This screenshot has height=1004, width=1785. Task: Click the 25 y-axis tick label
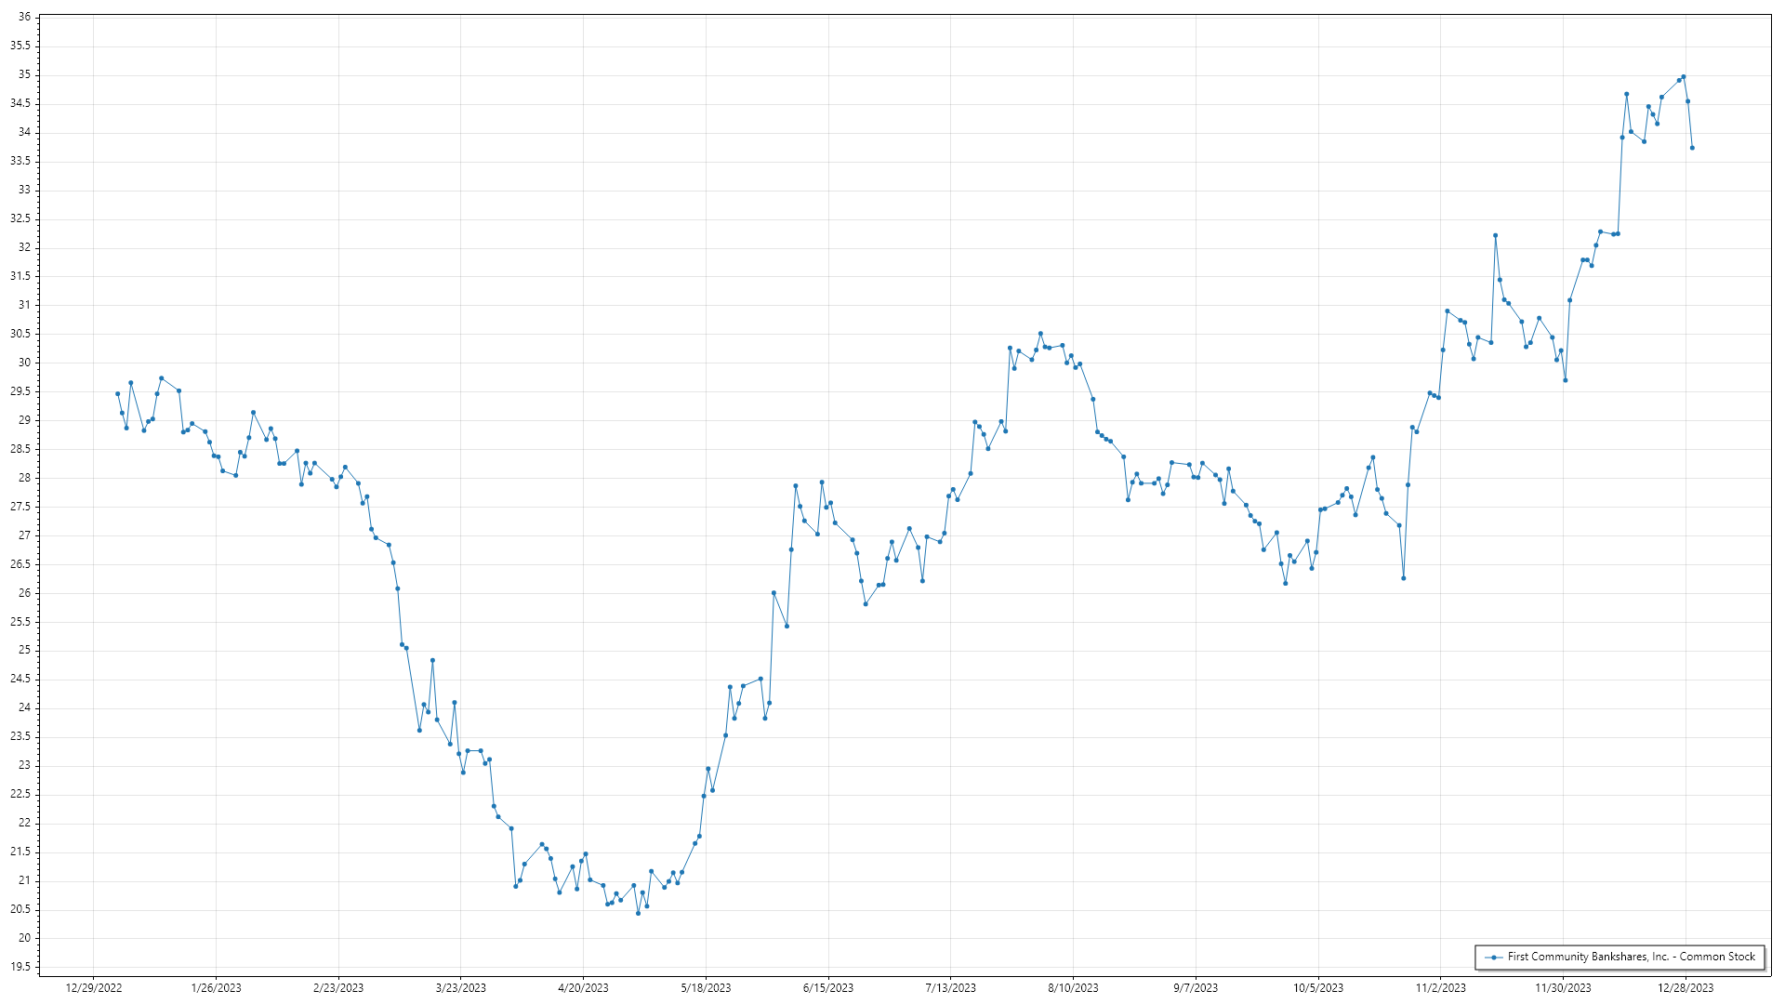pyautogui.click(x=24, y=650)
